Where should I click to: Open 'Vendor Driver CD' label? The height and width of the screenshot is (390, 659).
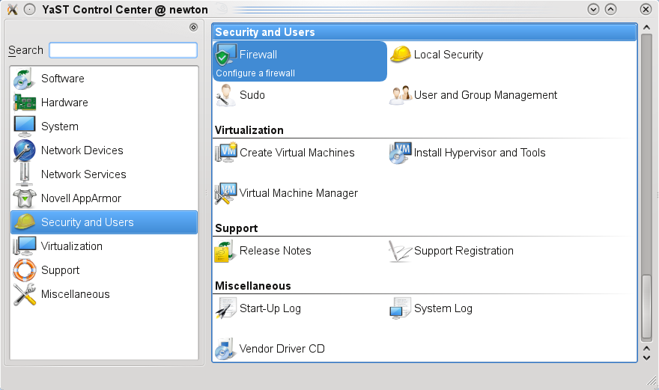pyautogui.click(x=282, y=349)
